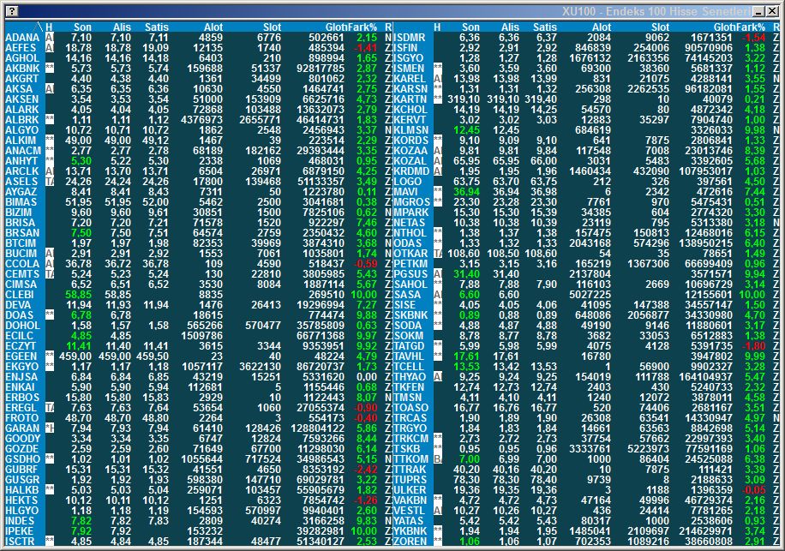Click the 9,98 percent change for KLMSN

point(755,130)
